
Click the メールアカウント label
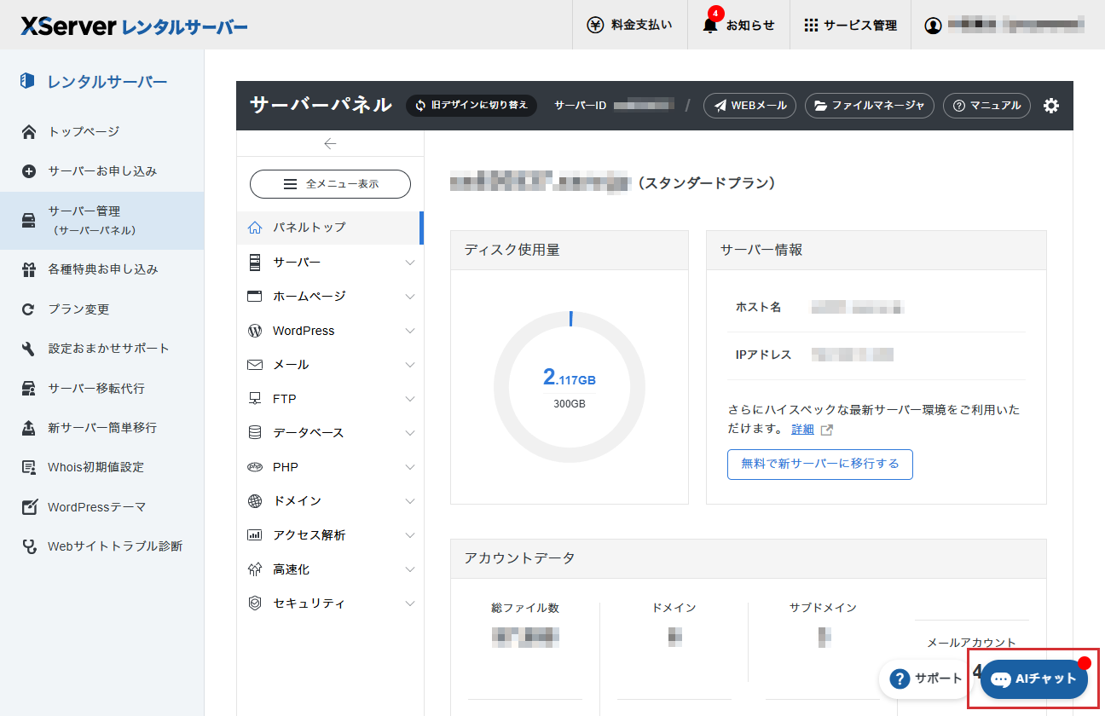coord(972,643)
